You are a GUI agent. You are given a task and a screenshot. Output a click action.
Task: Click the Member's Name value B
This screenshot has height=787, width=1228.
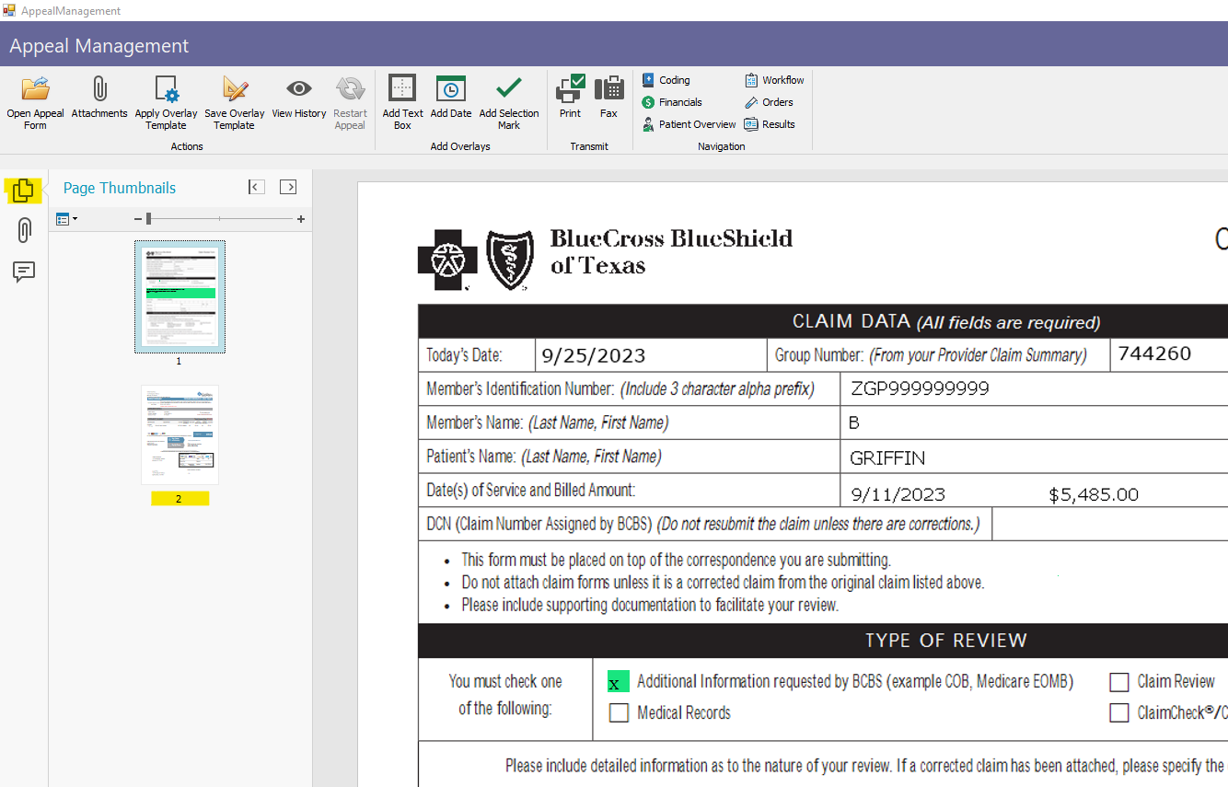pos(854,423)
